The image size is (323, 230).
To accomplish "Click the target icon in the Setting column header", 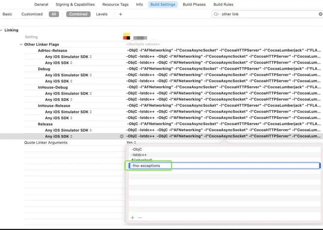I will [x=127, y=36].
